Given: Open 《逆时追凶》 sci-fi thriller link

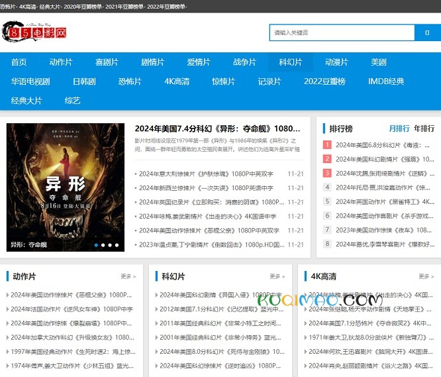Looking at the screenshot, I should click(220, 366).
